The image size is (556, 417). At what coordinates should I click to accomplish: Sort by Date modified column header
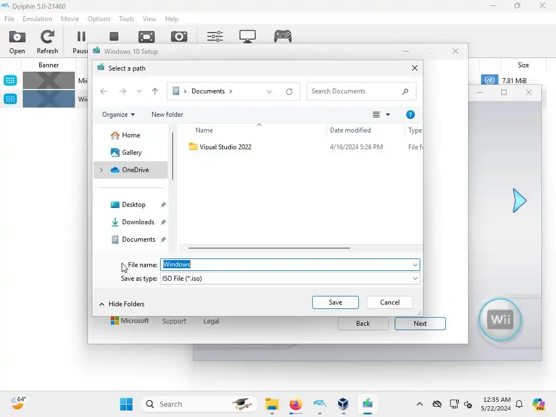[350, 130]
